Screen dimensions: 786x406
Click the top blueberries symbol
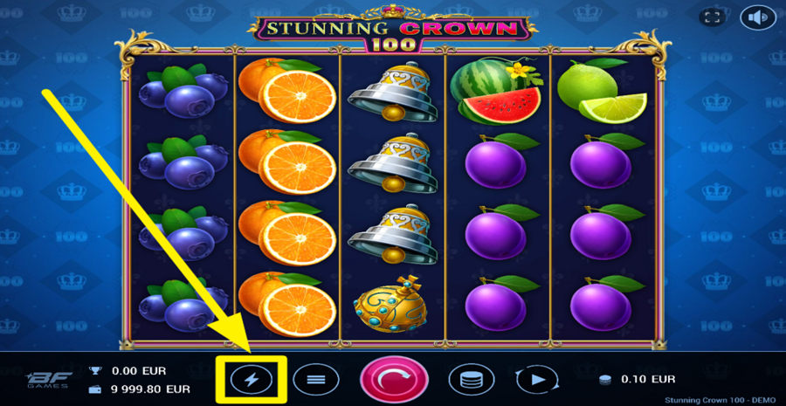[x=183, y=91]
